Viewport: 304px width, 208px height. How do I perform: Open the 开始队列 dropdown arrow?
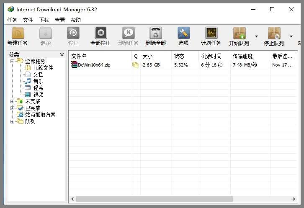tap(256, 36)
